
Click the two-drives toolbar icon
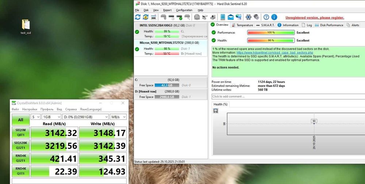pyautogui.click(x=205, y=17)
